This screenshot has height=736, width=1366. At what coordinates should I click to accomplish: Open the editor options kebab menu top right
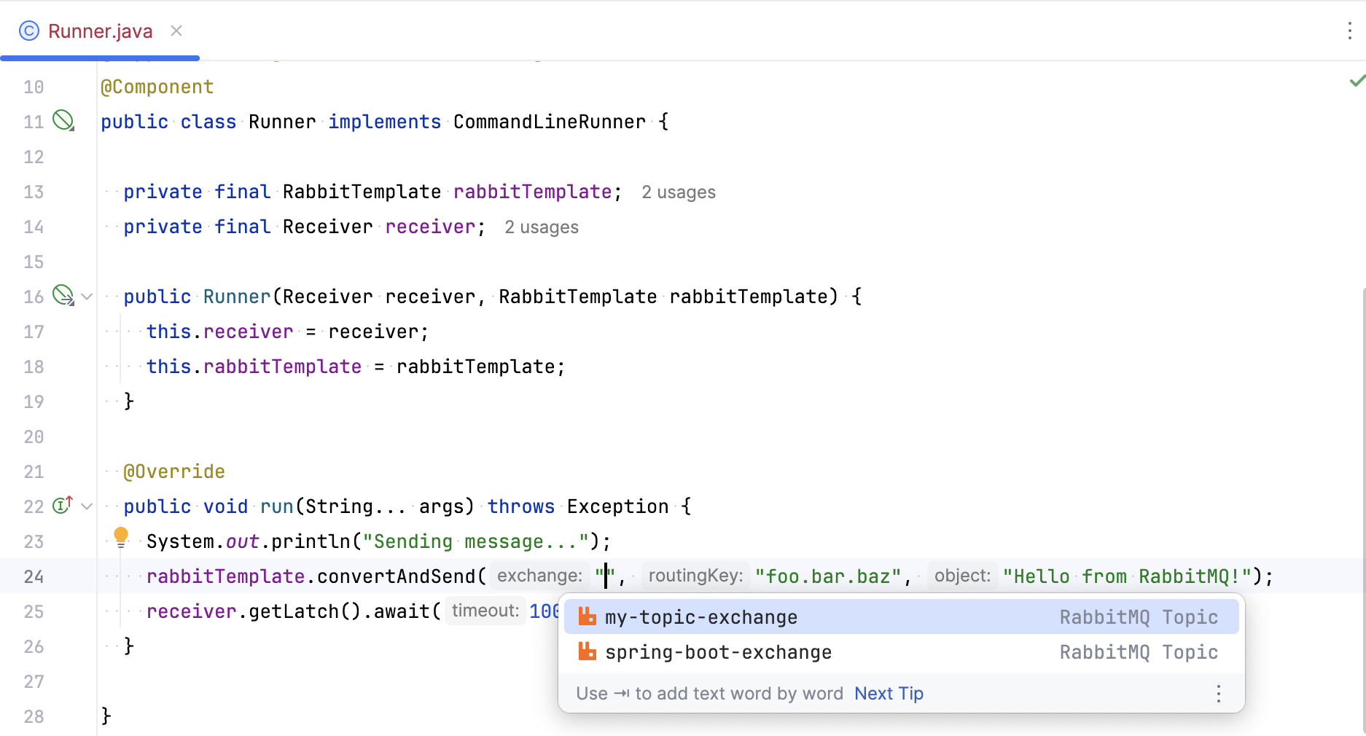1349,31
